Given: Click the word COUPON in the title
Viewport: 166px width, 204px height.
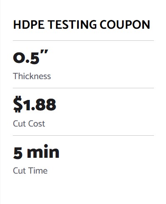Looking at the screenshot, I should [125, 25].
